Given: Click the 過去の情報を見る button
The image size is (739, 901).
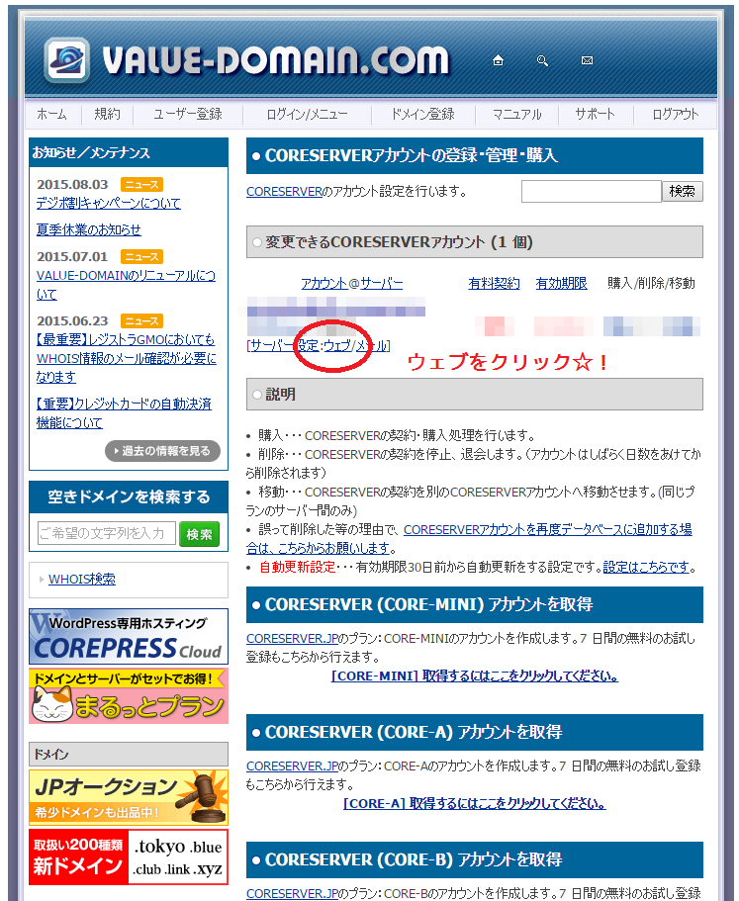Looking at the screenshot, I should [x=162, y=451].
